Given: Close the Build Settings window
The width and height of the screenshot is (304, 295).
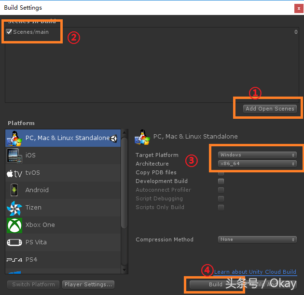Looking at the screenshot, I should pos(299,8).
